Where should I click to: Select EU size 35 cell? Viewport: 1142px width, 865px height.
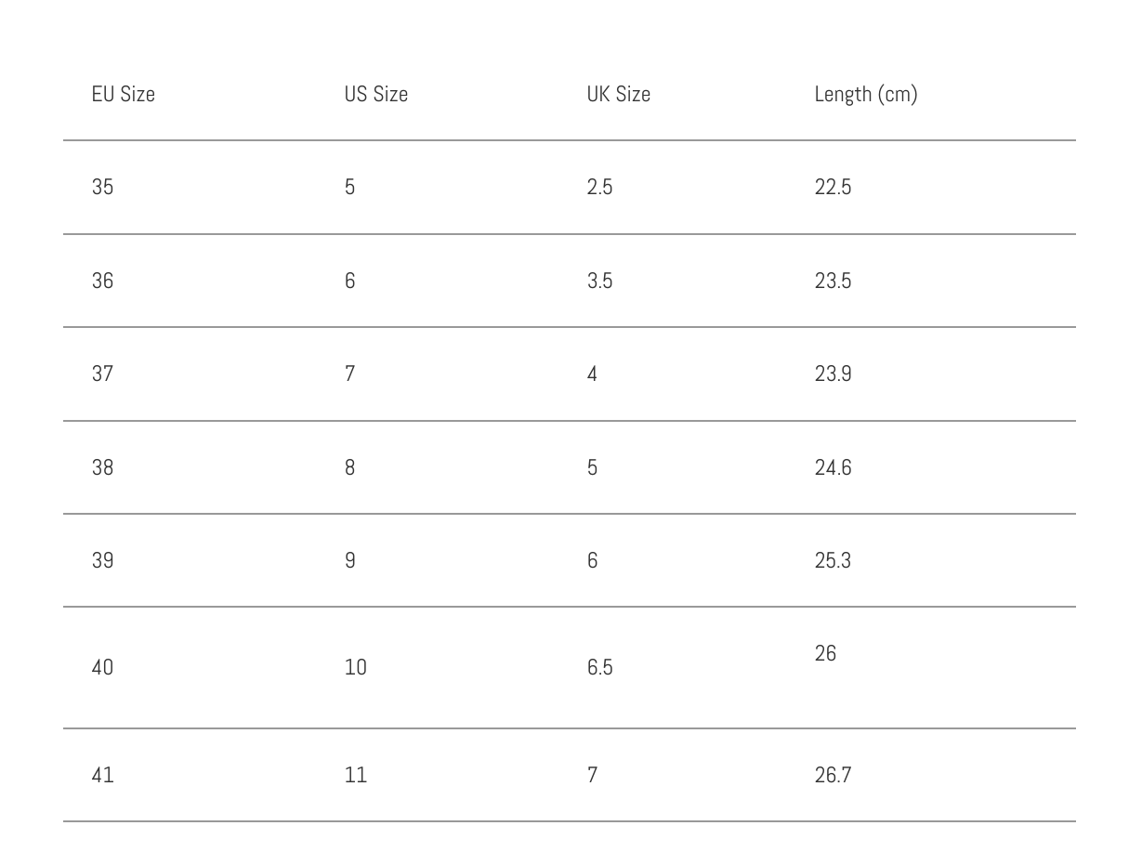tap(102, 188)
